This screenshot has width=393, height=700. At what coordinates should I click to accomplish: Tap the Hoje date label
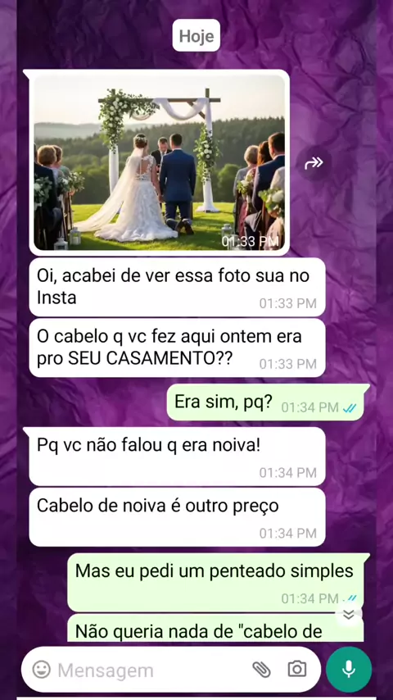click(196, 36)
